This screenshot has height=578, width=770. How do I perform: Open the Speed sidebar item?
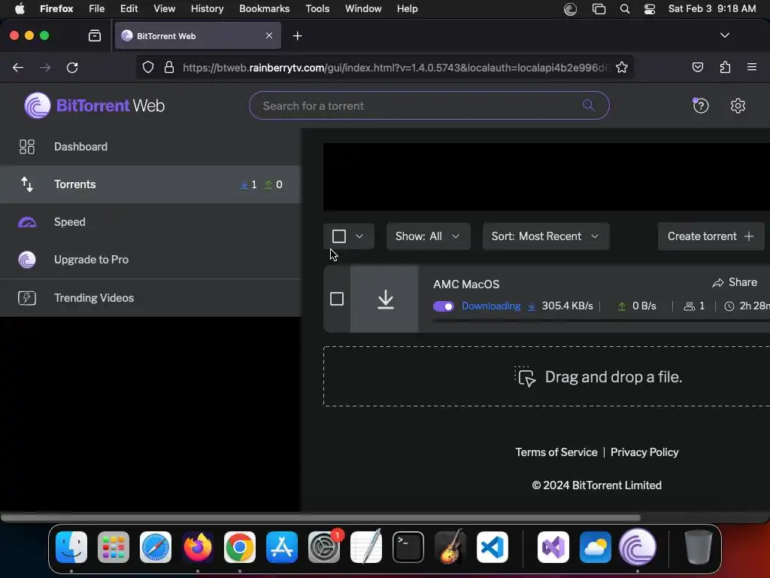(150, 222)
